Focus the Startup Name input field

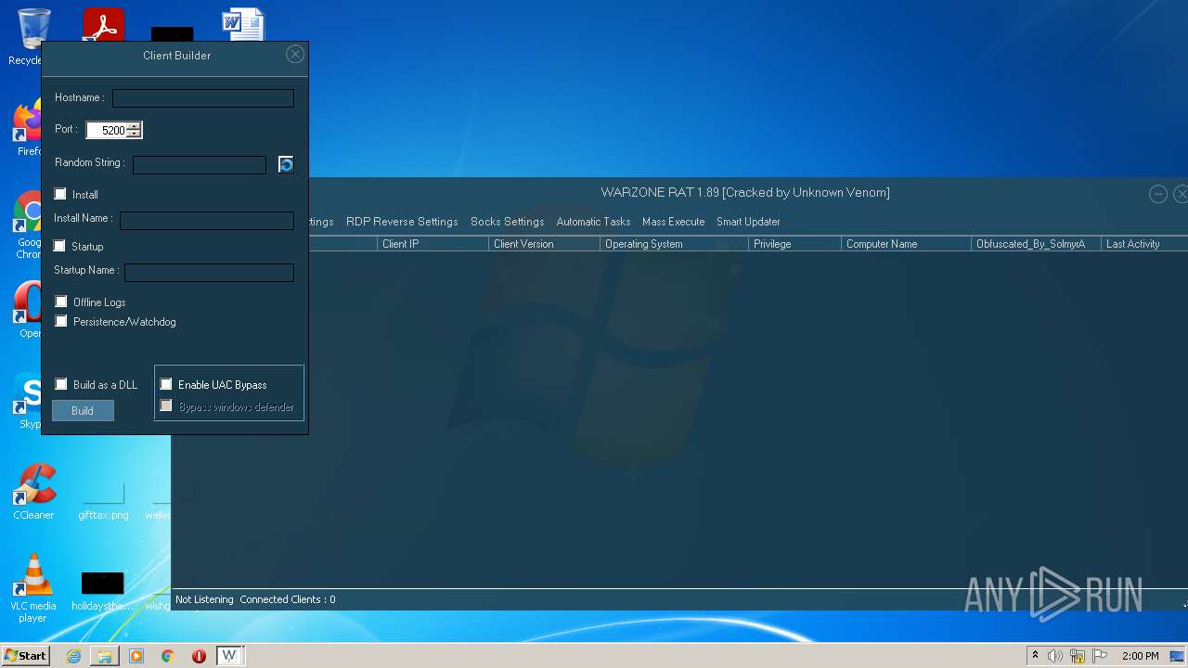[x=210, y=272]
